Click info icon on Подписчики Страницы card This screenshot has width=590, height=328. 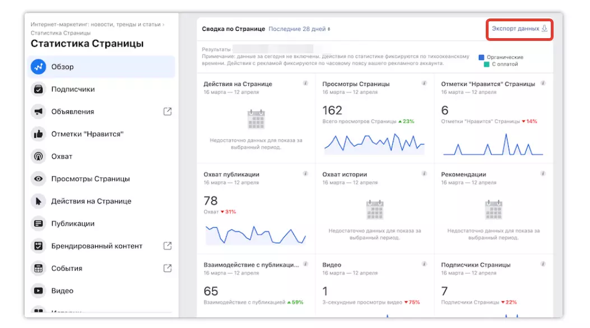pyautogui.click(x=543, y=264)
